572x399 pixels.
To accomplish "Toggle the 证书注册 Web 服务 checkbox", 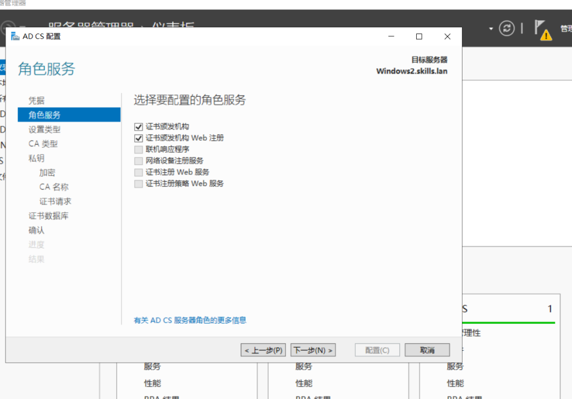I will click(139, 172).
